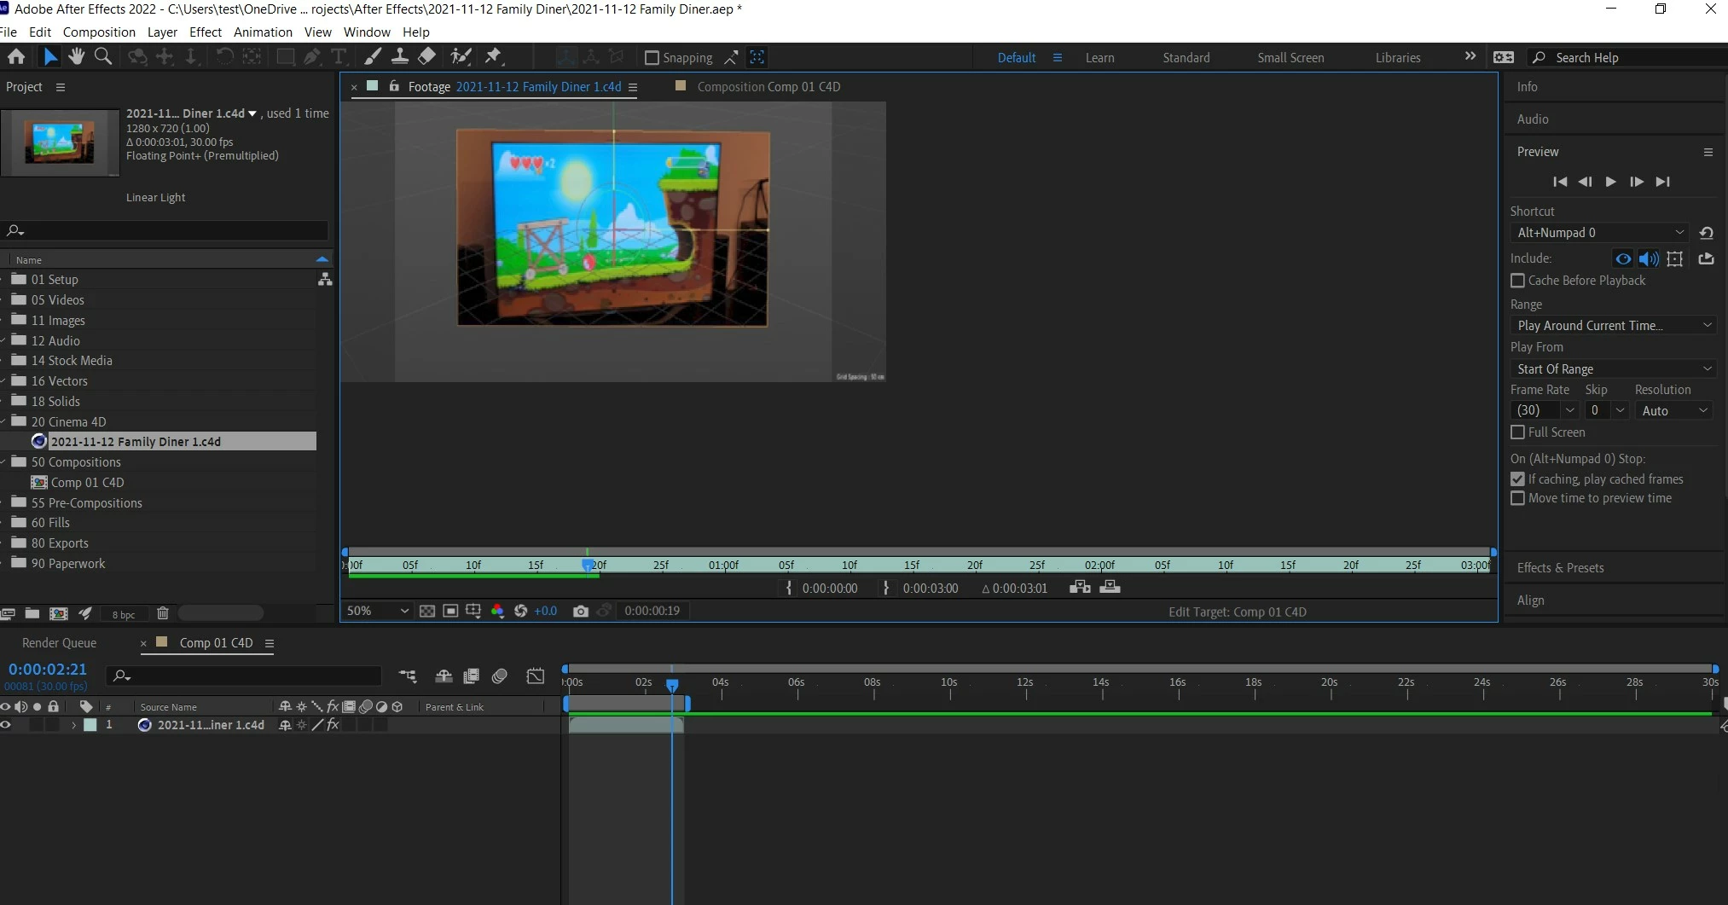This screenshot has width=1728, height=905.
Task: Click Ripple Insert Edit icon
Action: pos(1080,587)
